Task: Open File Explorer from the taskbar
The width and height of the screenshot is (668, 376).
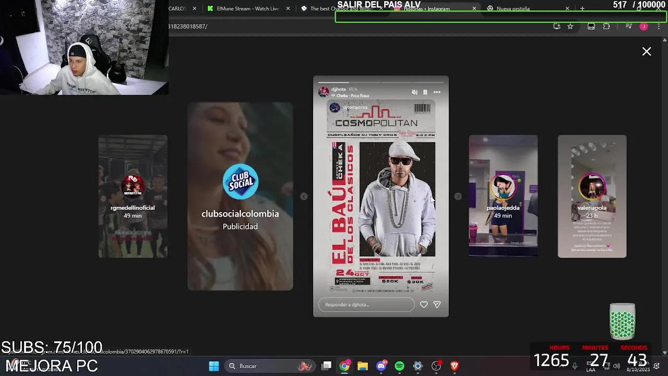Action: coord(363,366)
